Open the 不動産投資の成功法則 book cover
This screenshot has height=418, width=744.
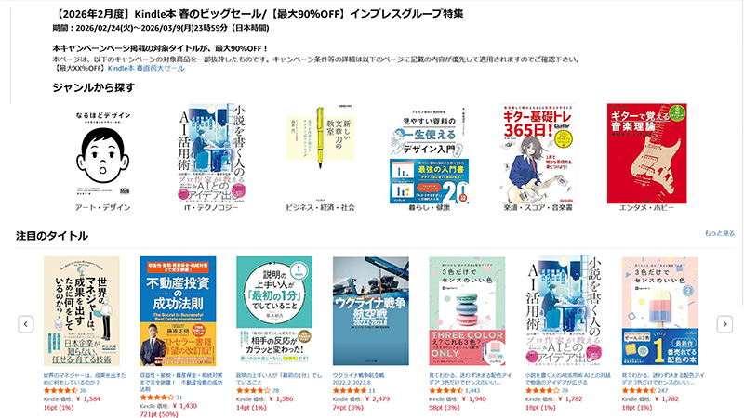click(x=178, y=311)
